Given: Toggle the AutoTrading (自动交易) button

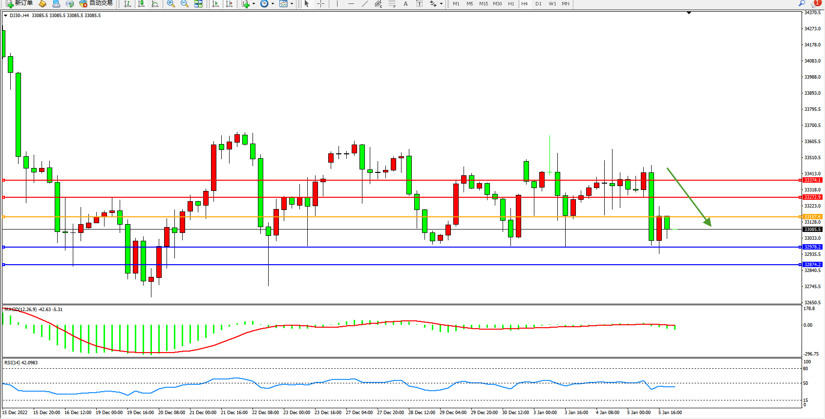Looking at the screenshot, I should 96,3.
